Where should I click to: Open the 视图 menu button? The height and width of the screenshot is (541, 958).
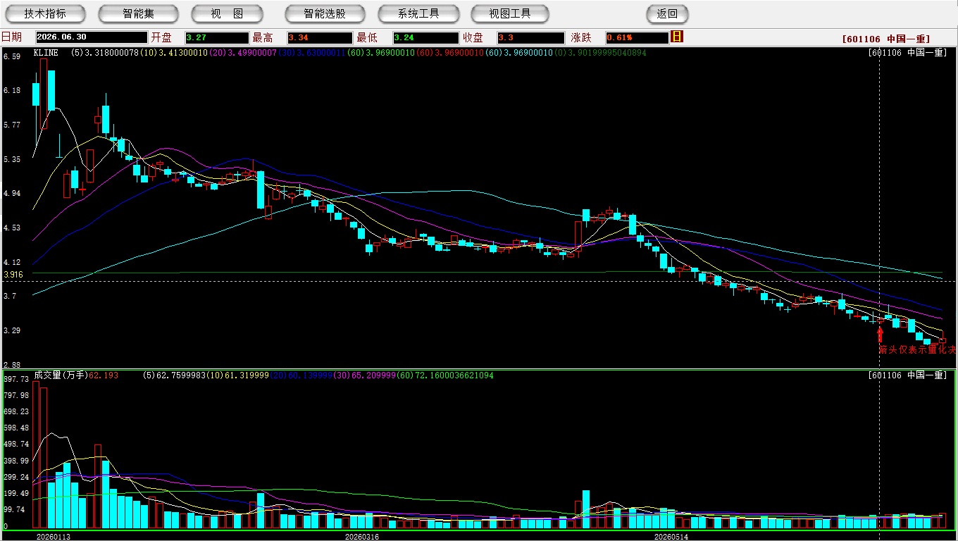pyautogui.click(x=227, y=13)
